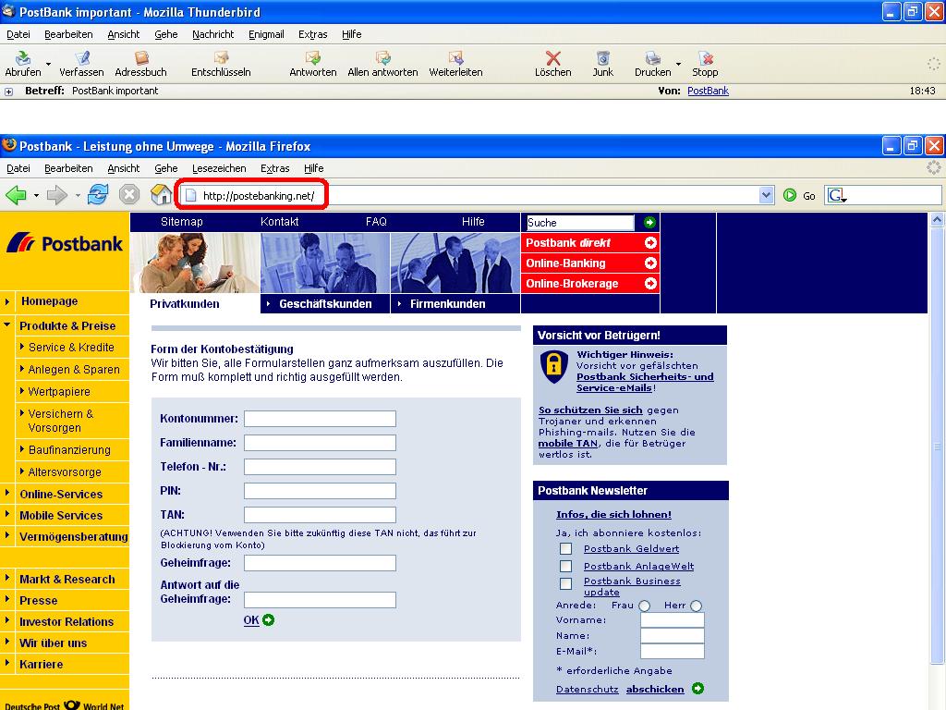Open Drucken dropdown arrow
The height and width of the screenshot is (710, 946).
point(678,64)
